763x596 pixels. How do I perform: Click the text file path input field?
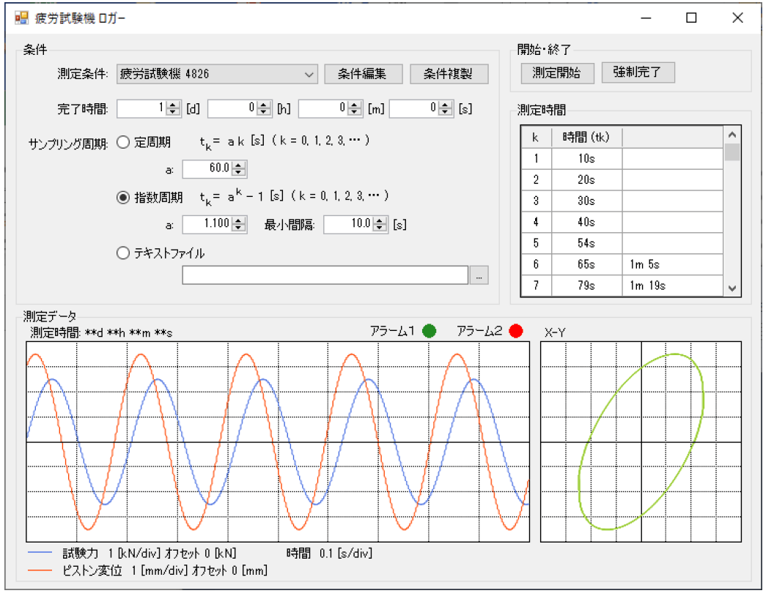pos(325,275)
